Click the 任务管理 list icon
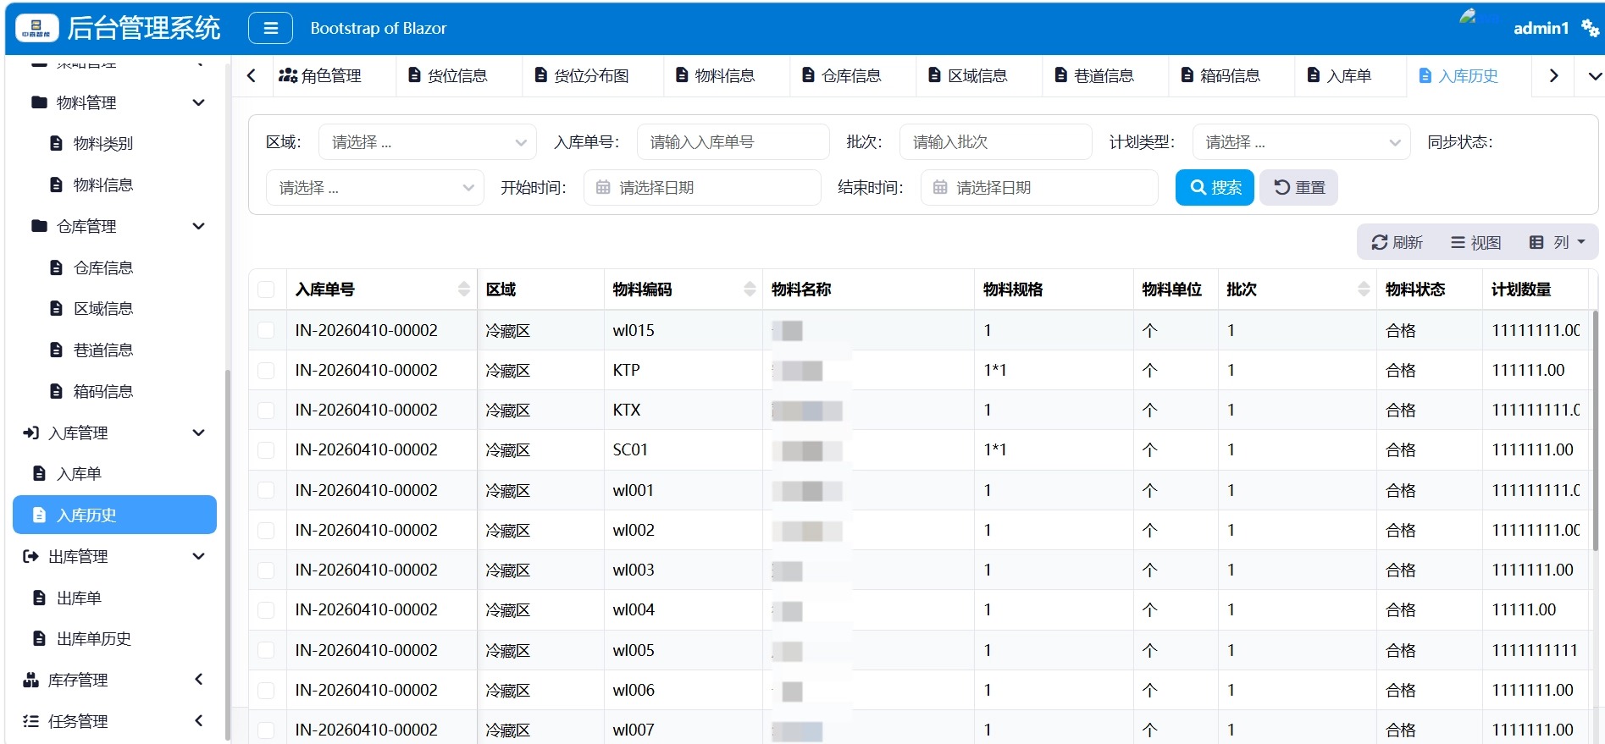 pyautogui.click(x=31, y=721)
